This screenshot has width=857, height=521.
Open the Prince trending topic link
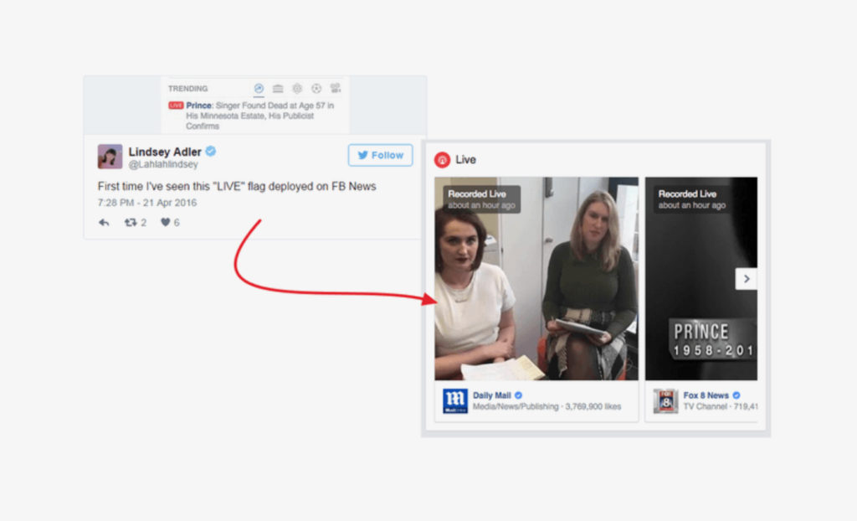pos(199,106)
